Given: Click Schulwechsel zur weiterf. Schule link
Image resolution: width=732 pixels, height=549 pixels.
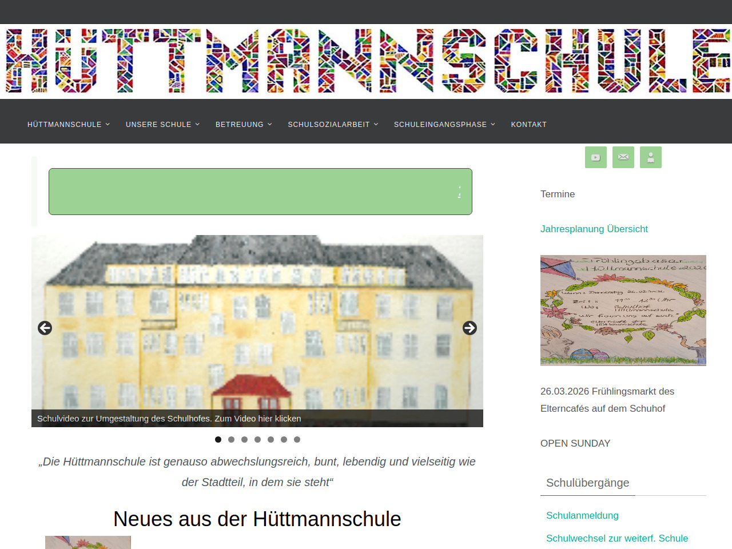Looking at the screenshot, I should [616, 538].
